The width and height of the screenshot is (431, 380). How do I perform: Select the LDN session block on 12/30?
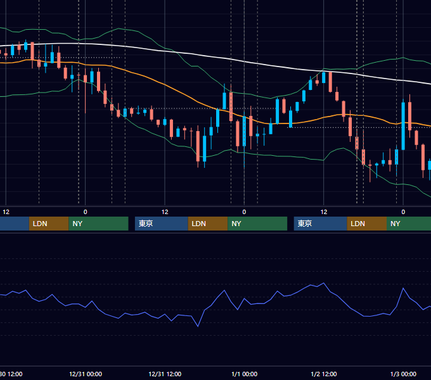click(x=49, y=224)
